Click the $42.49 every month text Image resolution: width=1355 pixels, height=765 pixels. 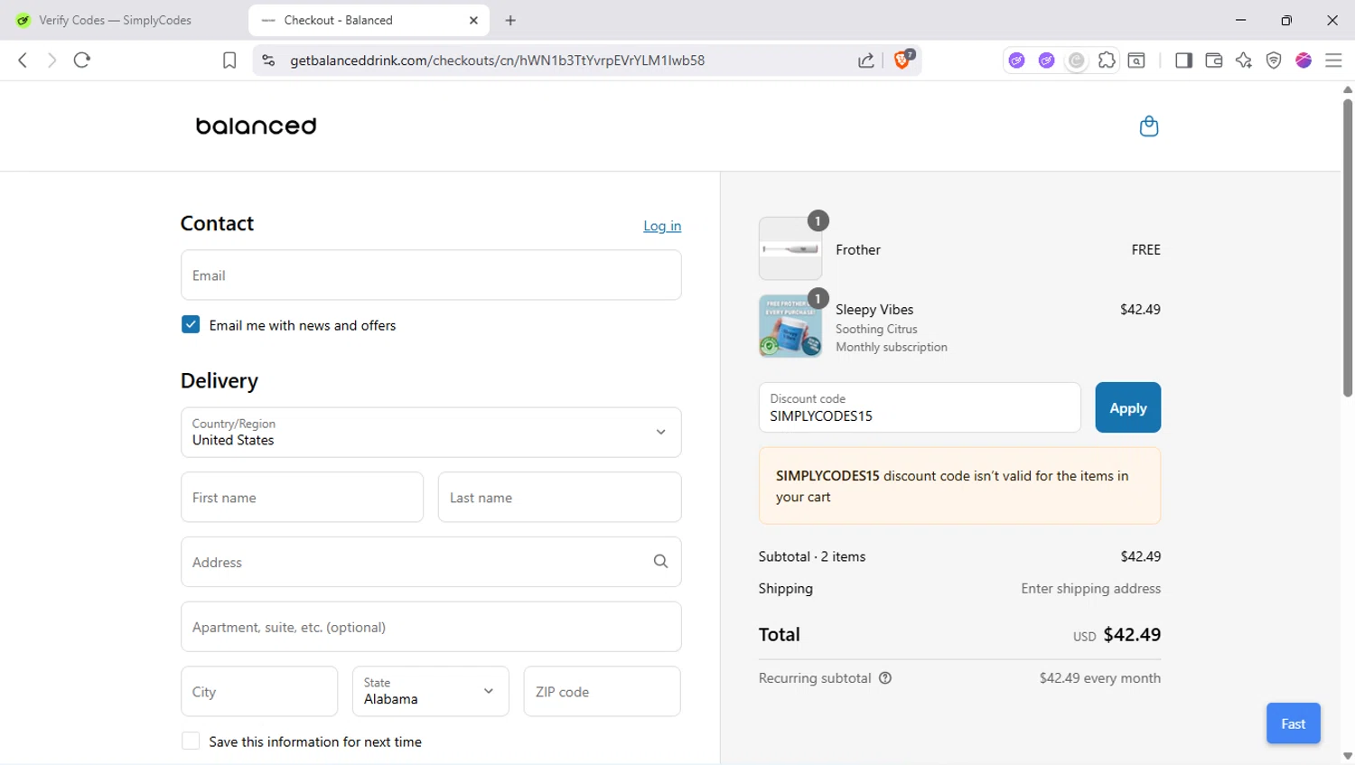tap(1100, 677)
